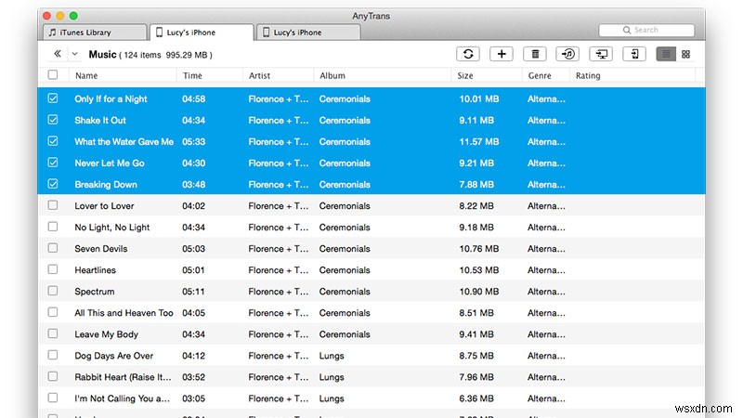Uncheck Breaking Down checkbox

pyautogui.click(x=53, y=183)
